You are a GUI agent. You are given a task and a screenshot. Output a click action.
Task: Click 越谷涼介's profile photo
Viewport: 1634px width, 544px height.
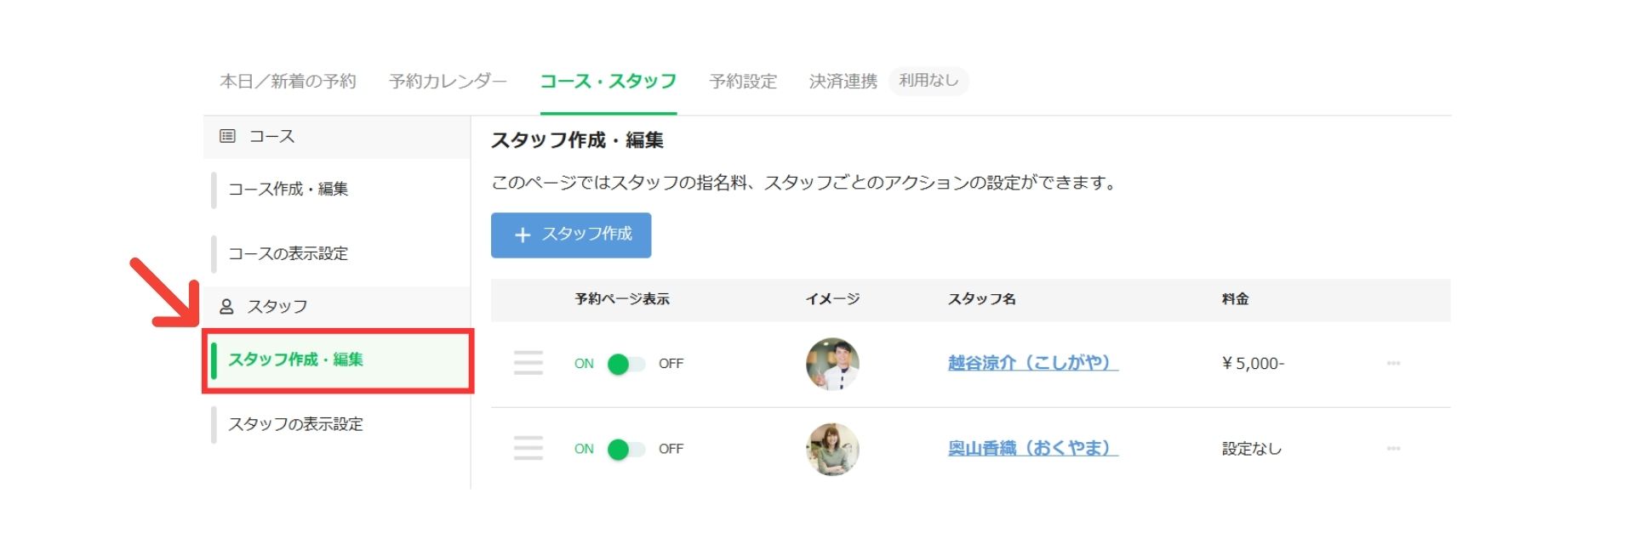(832, 364)
